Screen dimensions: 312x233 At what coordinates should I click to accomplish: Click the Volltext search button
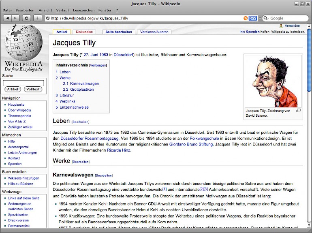[33, 89]
